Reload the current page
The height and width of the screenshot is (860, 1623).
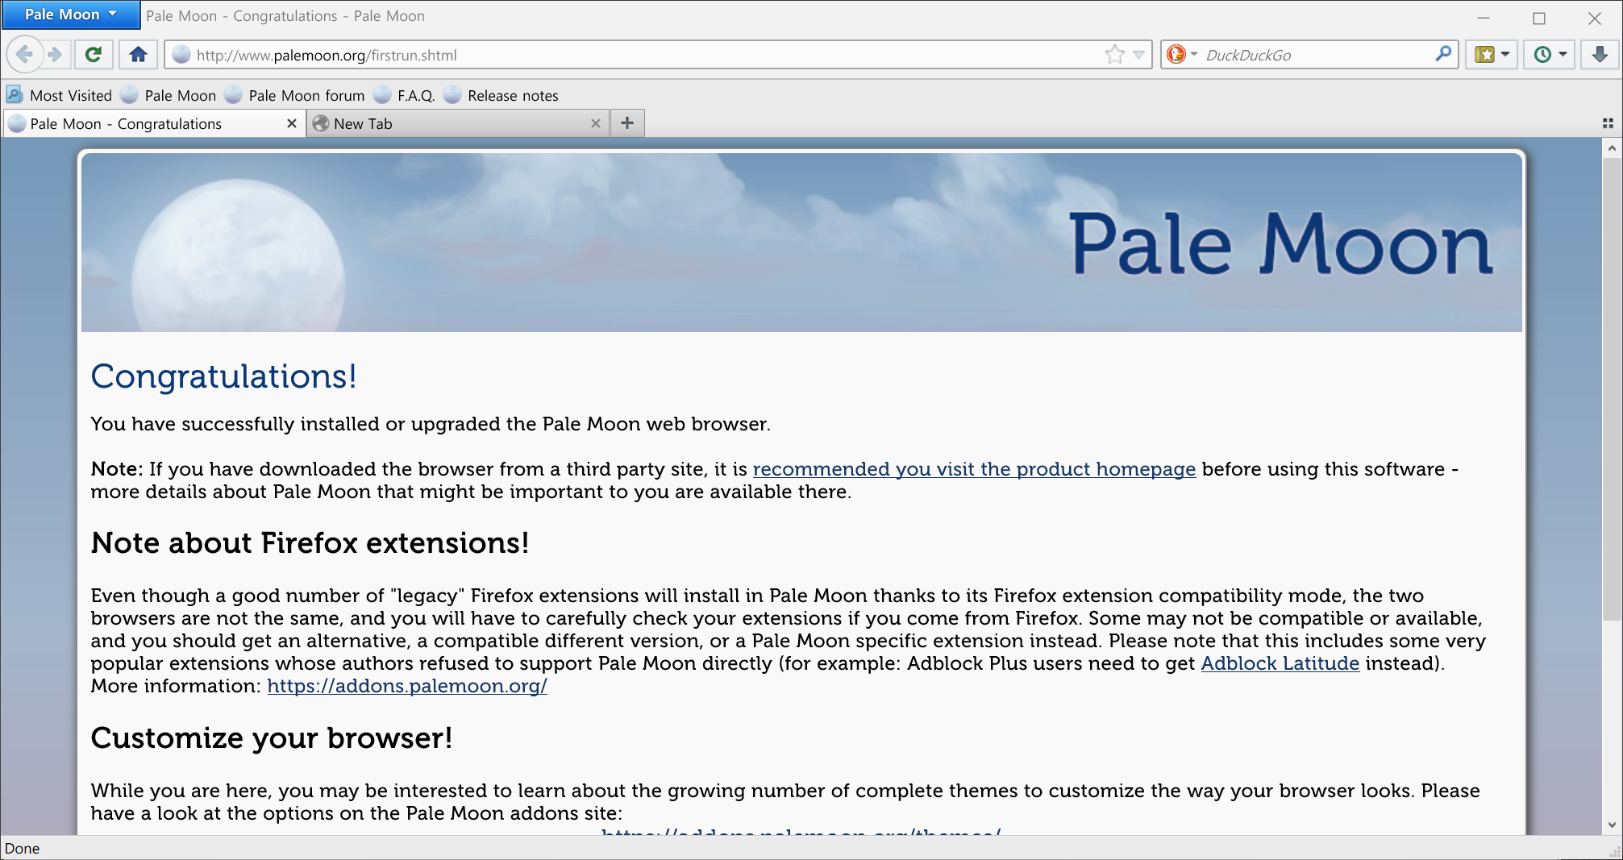pos(94,55)
